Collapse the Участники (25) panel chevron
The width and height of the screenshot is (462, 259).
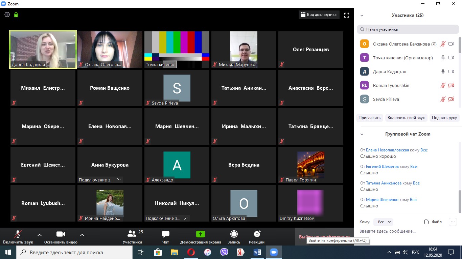point(362,16)
